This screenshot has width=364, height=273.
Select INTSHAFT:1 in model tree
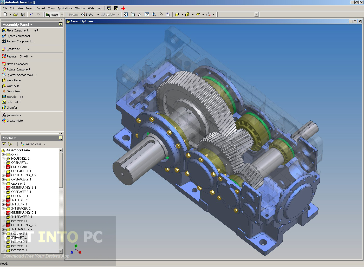pos(20,200)
